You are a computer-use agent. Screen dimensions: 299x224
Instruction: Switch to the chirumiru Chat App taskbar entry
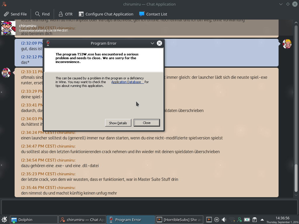82,220
